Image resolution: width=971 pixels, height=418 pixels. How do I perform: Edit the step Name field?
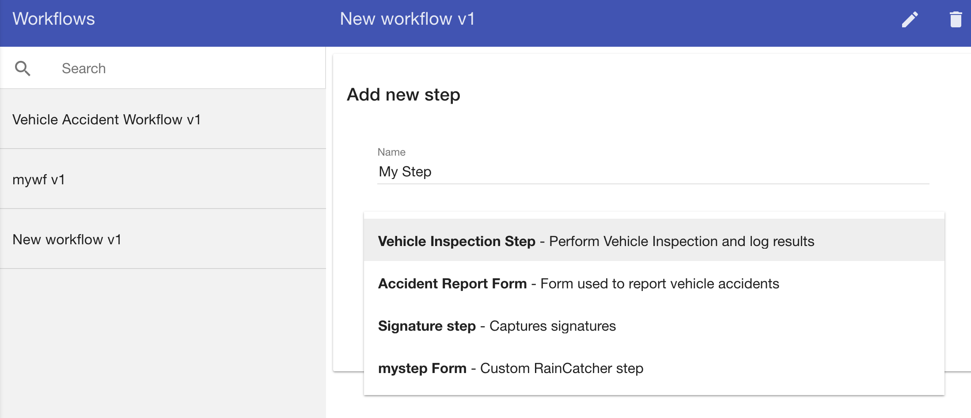[653, 172]
